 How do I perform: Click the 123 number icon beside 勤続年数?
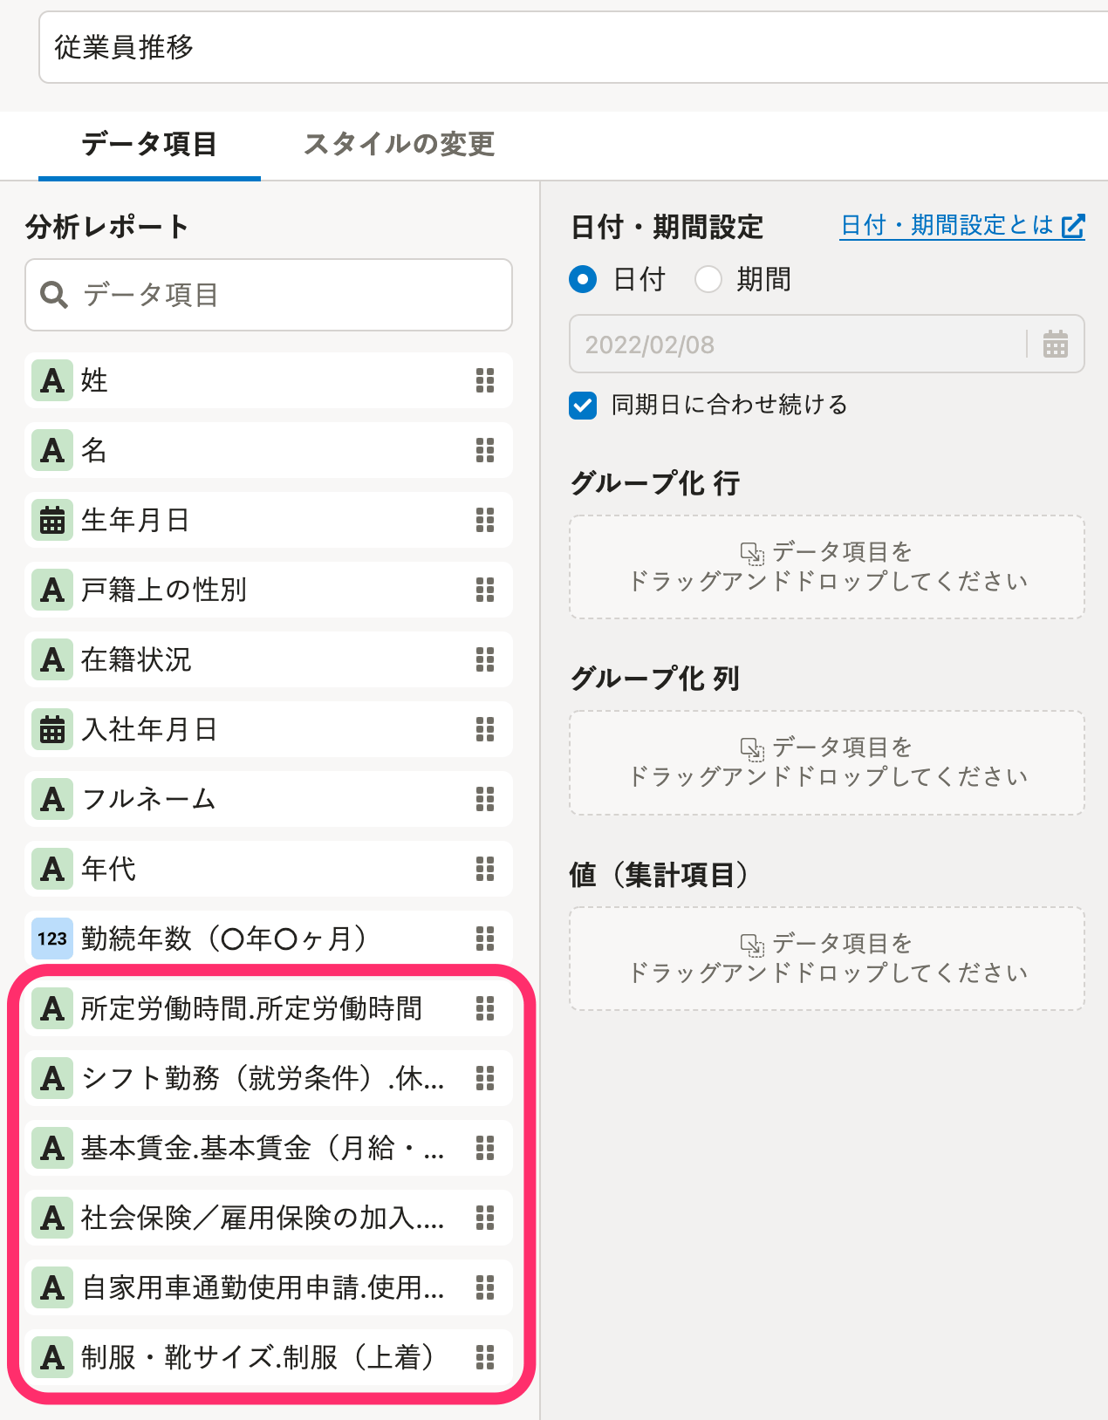[x=52, y=939]
